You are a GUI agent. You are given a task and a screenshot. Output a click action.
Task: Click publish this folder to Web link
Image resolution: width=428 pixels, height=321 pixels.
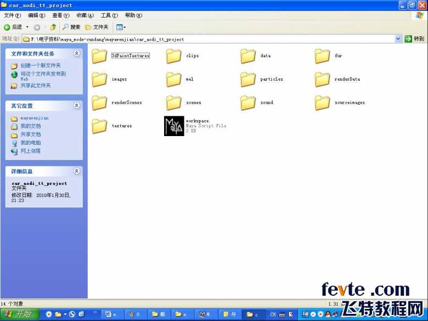point(43,76)
